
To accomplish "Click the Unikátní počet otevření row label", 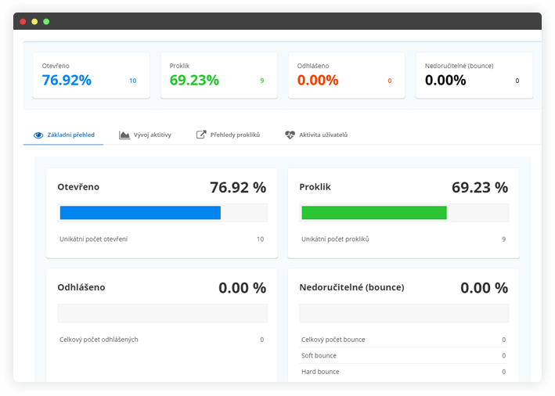I will point(93,239).
